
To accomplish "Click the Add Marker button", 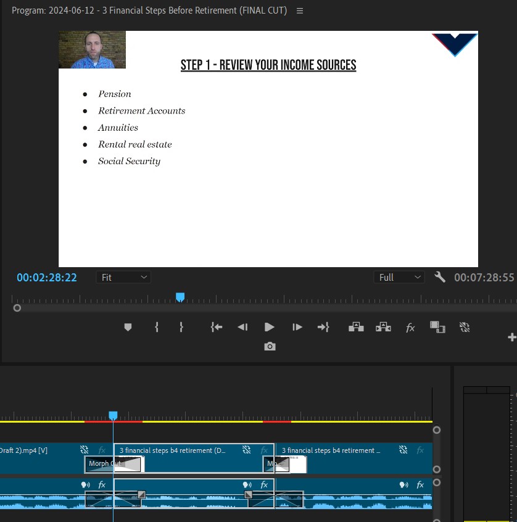I will coord(128,327).
